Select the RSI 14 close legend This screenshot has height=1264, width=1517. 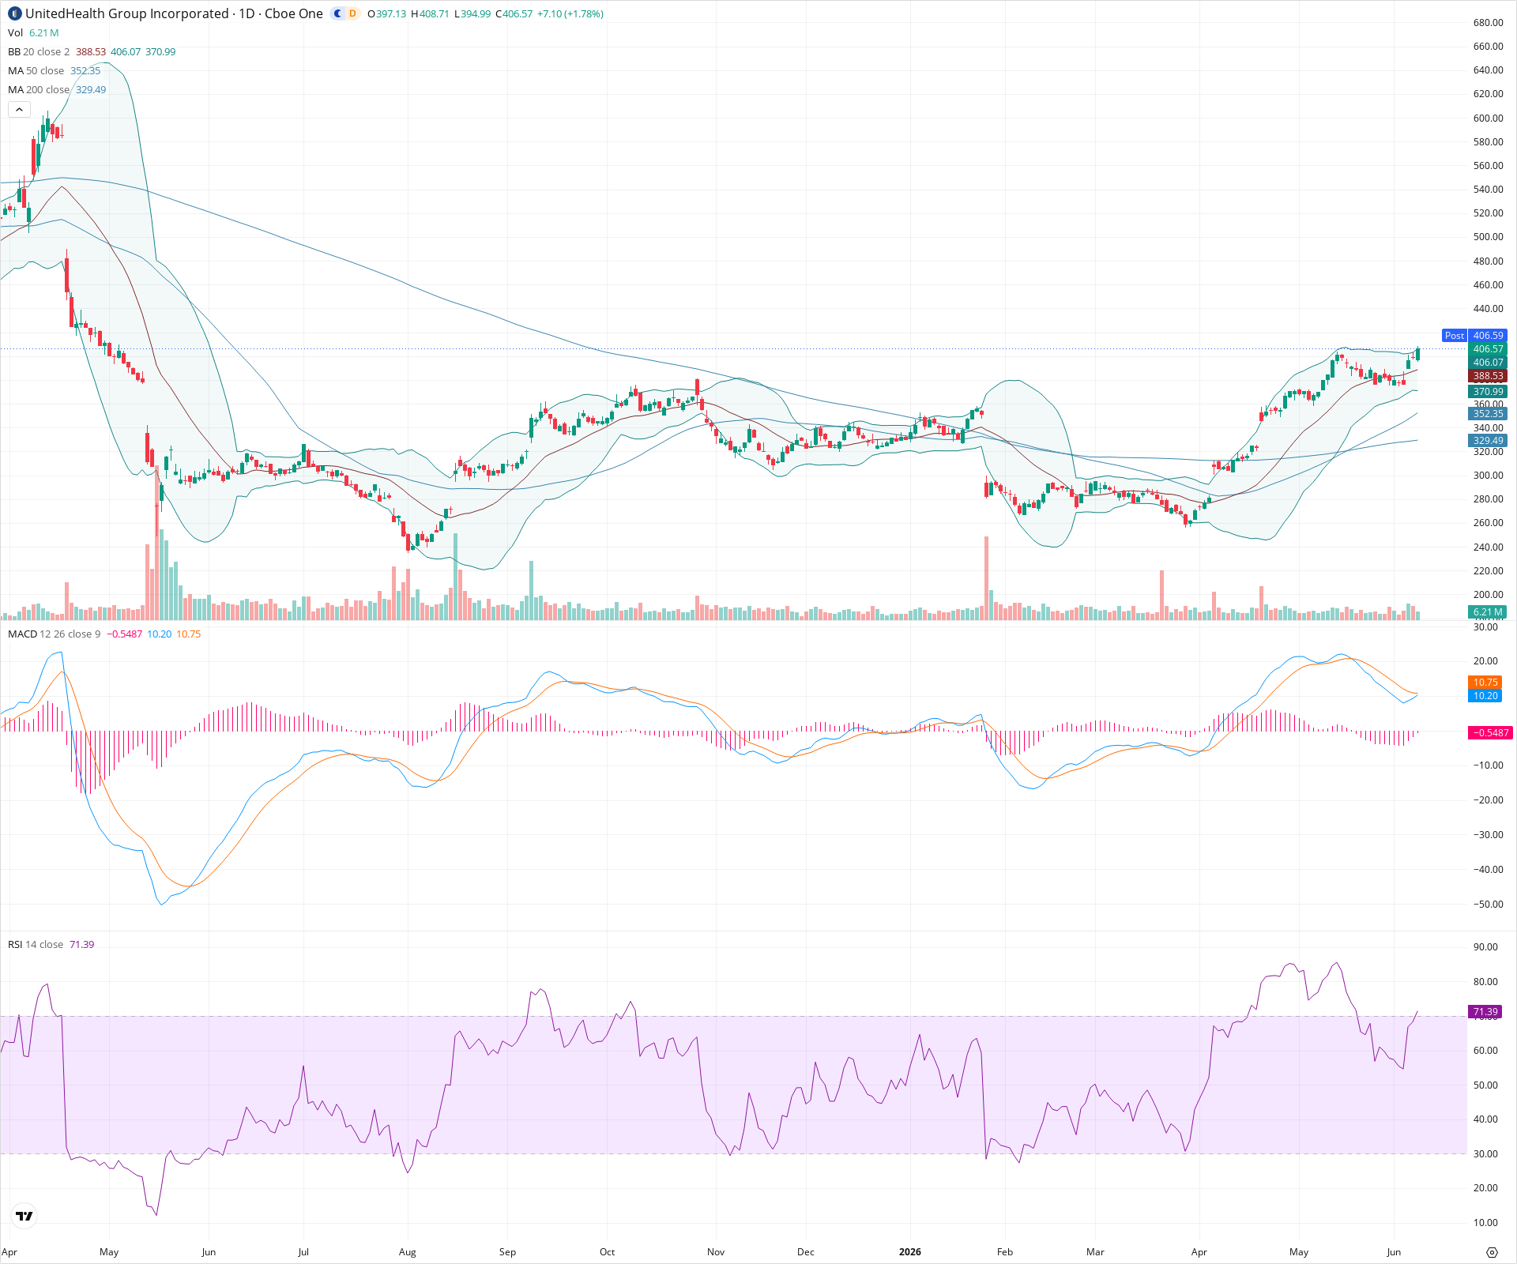pos(36,944)
